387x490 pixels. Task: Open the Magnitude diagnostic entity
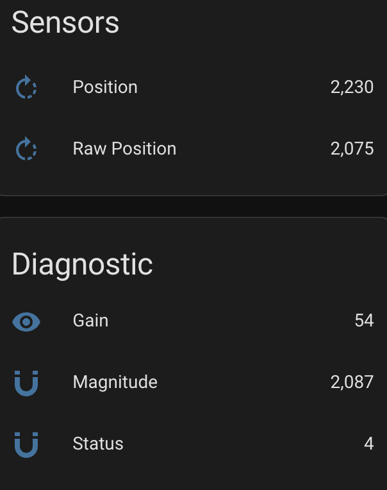point(115,382)
